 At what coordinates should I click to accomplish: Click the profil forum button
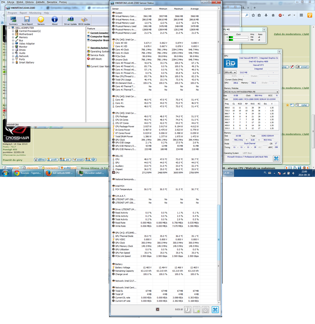coord(52,160)
